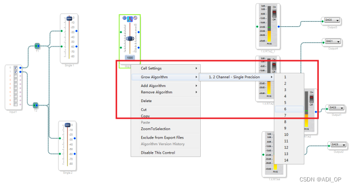349x187 pixels.
Task: Enable Input1 channel 2 checkbox
Action: 16,76
